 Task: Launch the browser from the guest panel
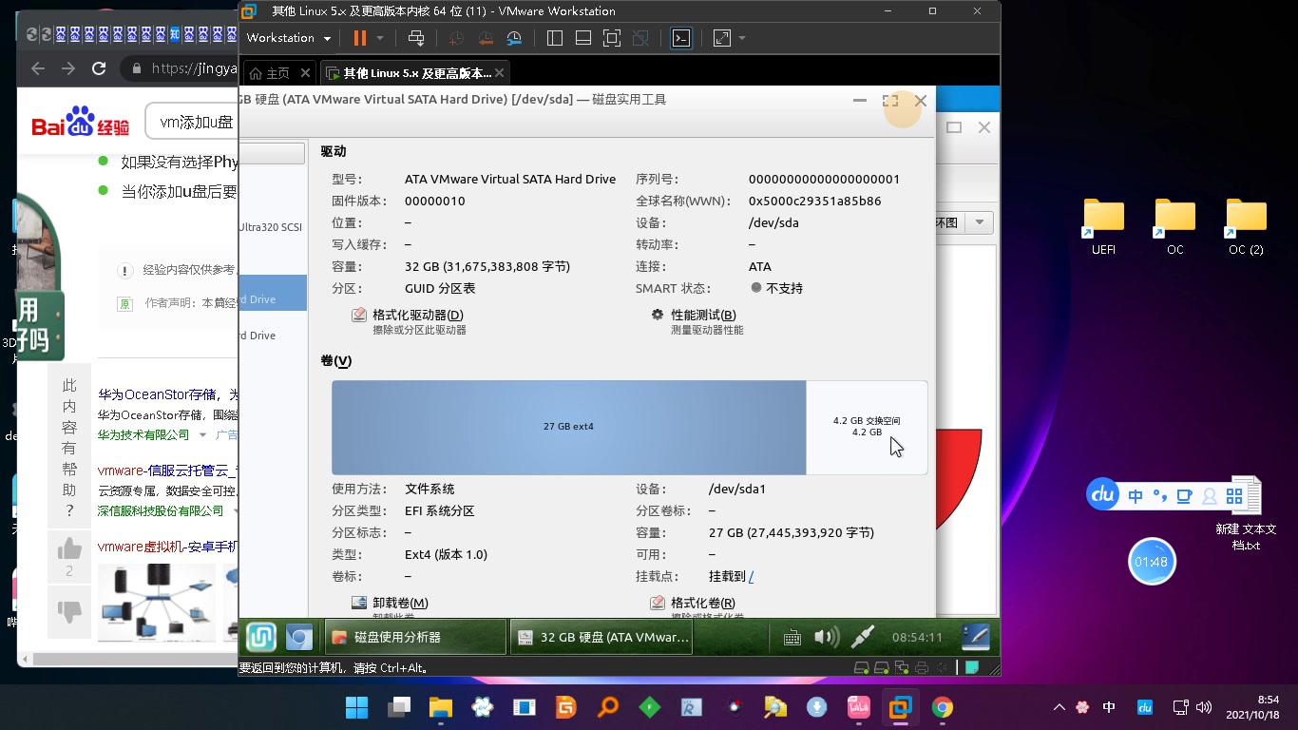299,637
